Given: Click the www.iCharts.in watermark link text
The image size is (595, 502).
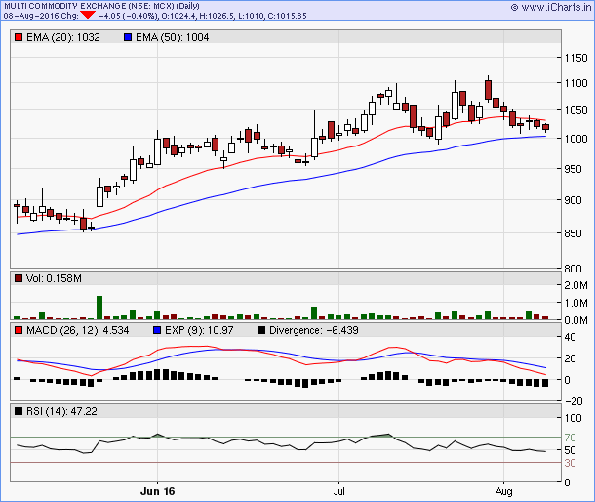Looking at the screenshot, I should pos(556,7).
